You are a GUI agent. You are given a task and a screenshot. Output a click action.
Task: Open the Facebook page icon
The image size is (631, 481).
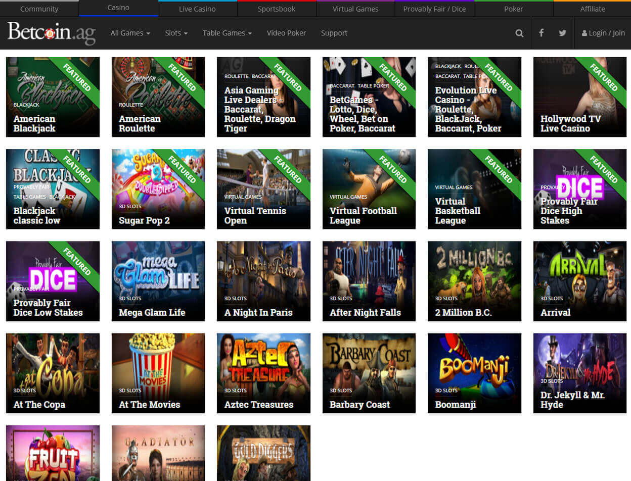541,33
